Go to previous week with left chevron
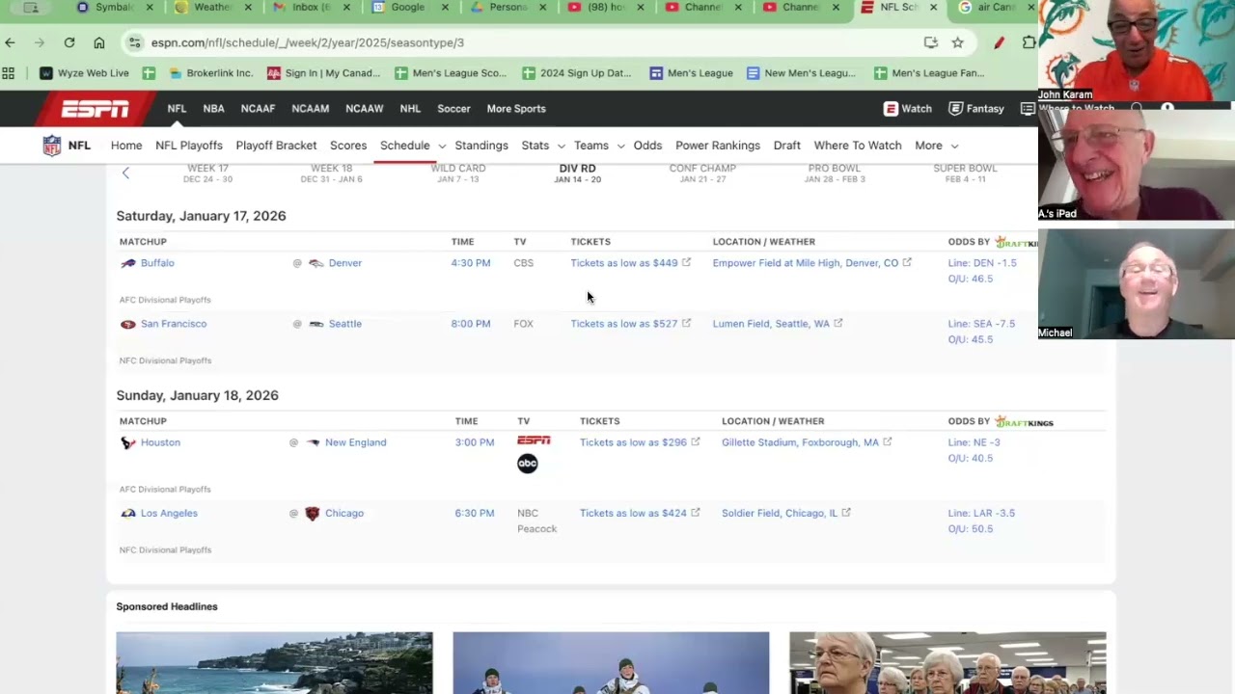This screenshot has height=694, width=1235. tap(125, 173)
